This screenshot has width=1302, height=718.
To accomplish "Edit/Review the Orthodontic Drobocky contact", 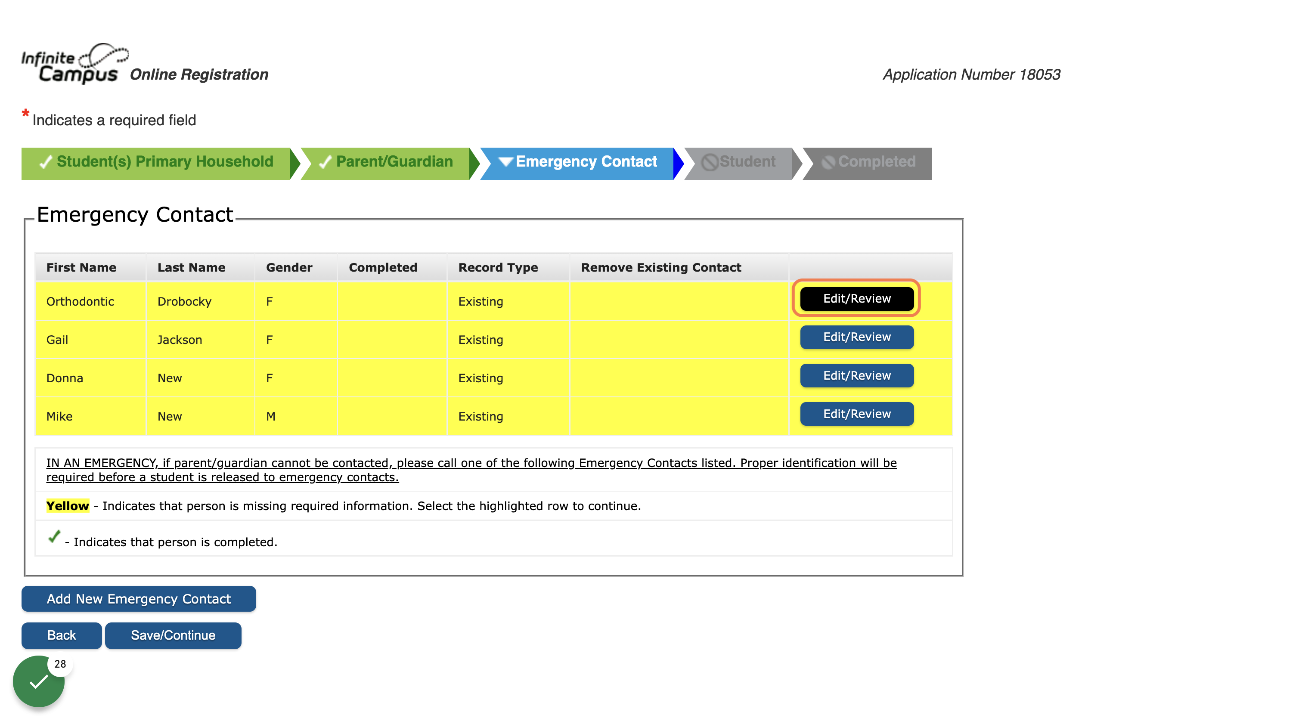I will click(857, 299).
